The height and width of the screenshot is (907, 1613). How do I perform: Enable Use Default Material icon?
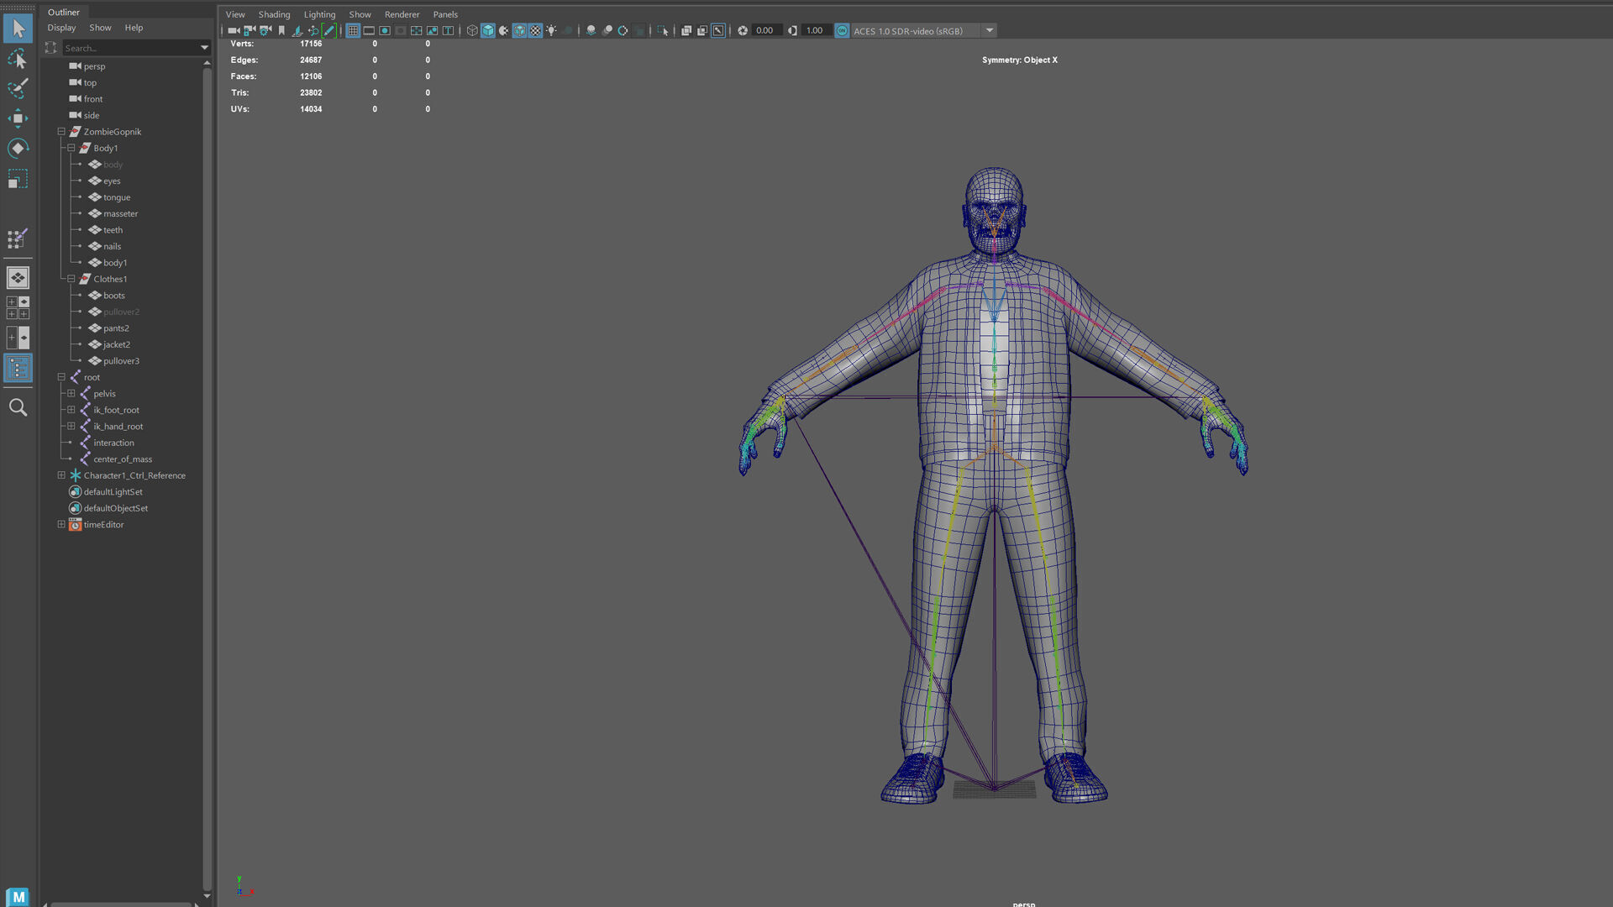pyautogui.click(x=504, y=30)
